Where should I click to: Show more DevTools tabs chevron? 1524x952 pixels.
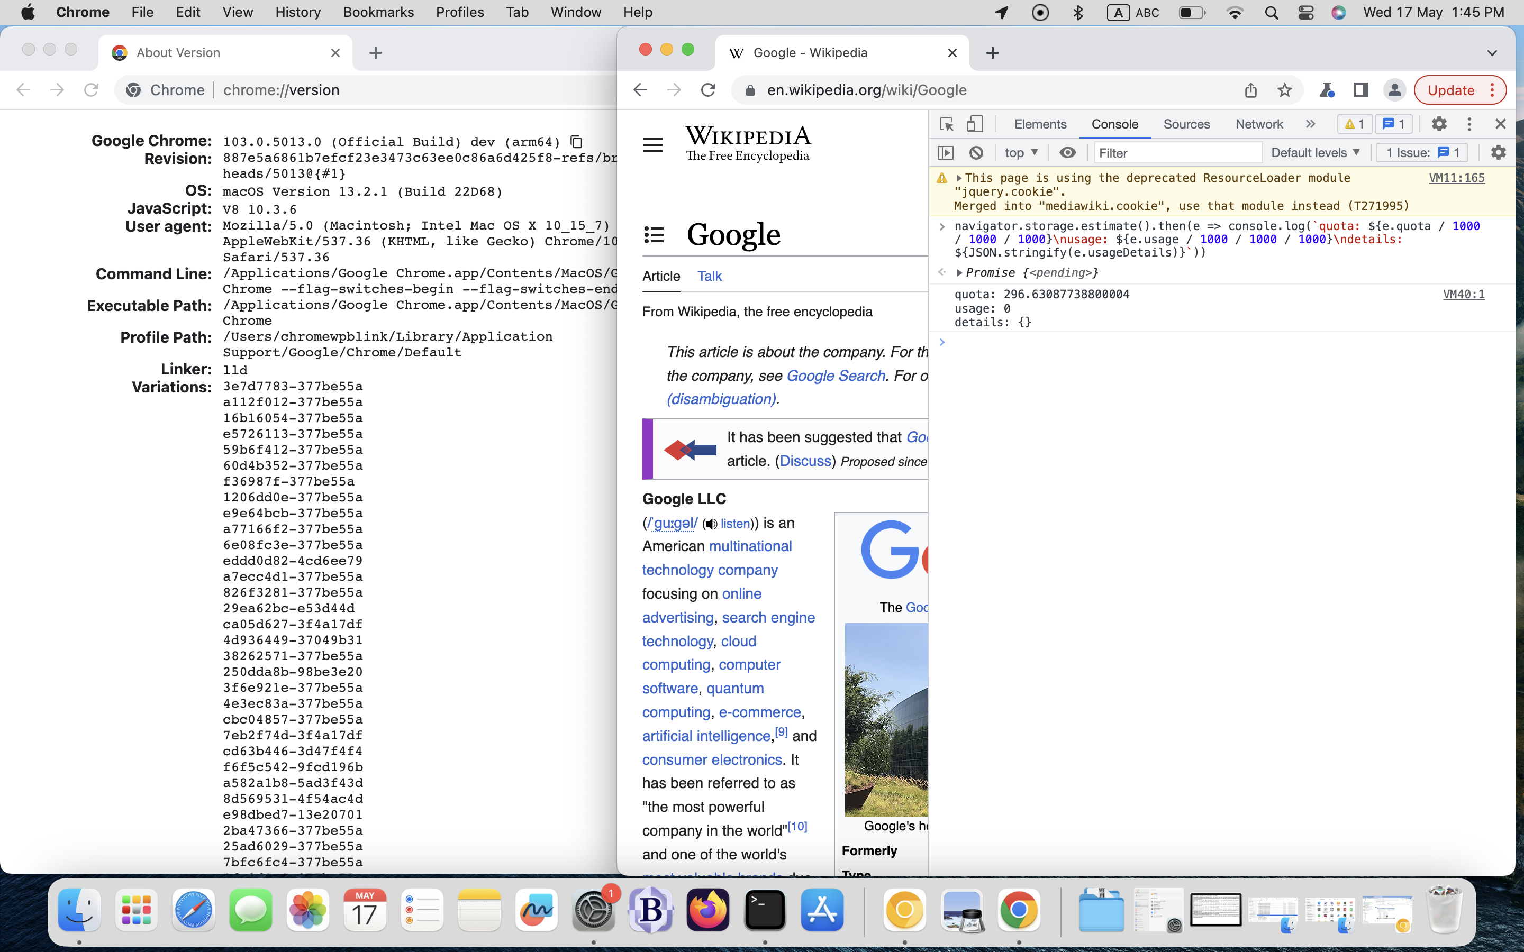[1311, 124]
